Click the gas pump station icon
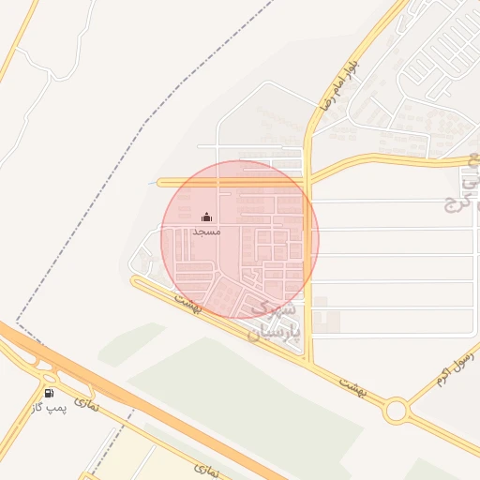Image resolution: width=480 pixels, height=480 pixels. [x=49, y=393]
